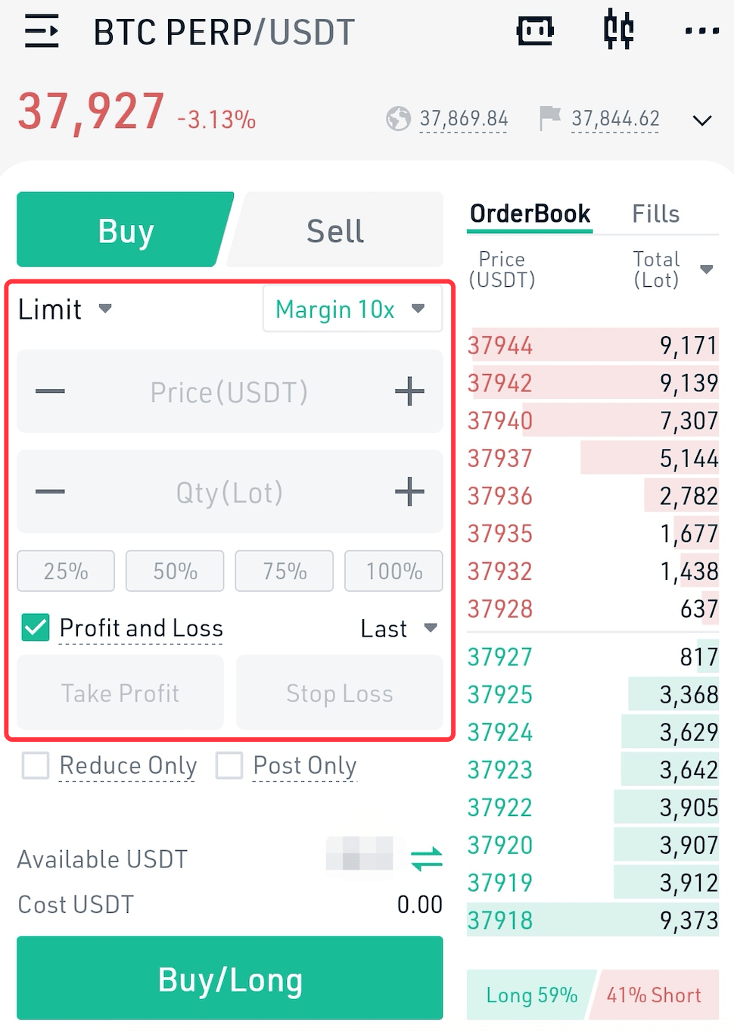Open the Margin 10x leverage dropdown
Image resolution: width=734 pixels, height=1031 pixels.
[x=352, y=309]
